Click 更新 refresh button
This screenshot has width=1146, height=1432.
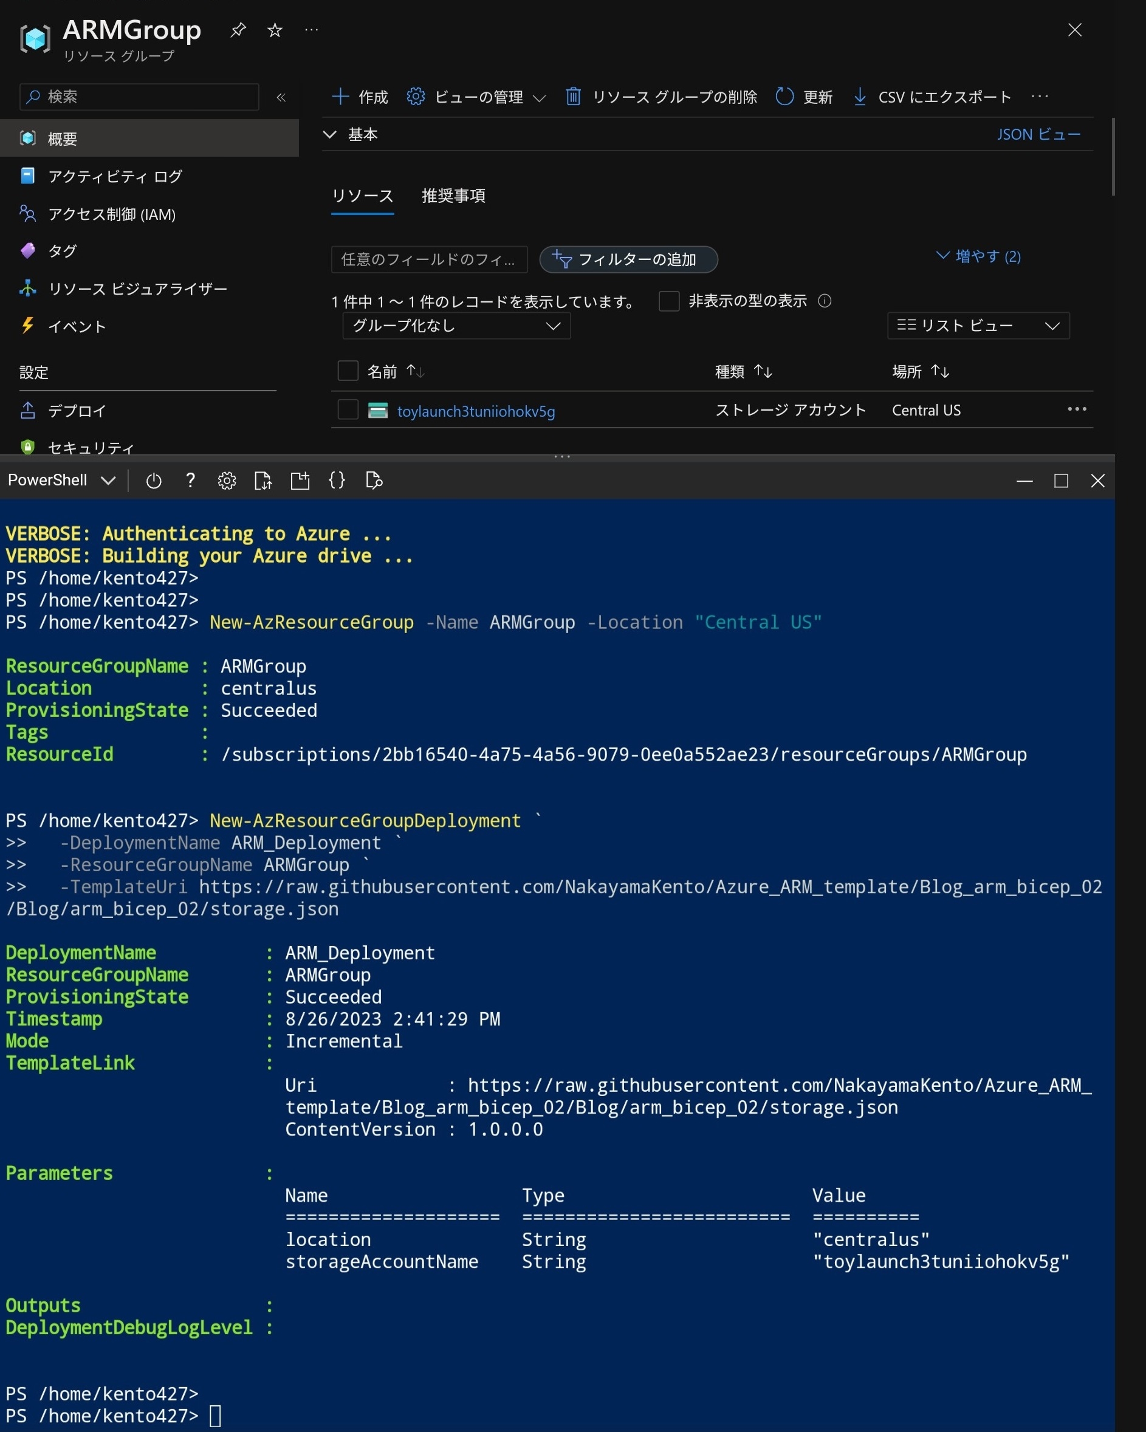[804, 97]
